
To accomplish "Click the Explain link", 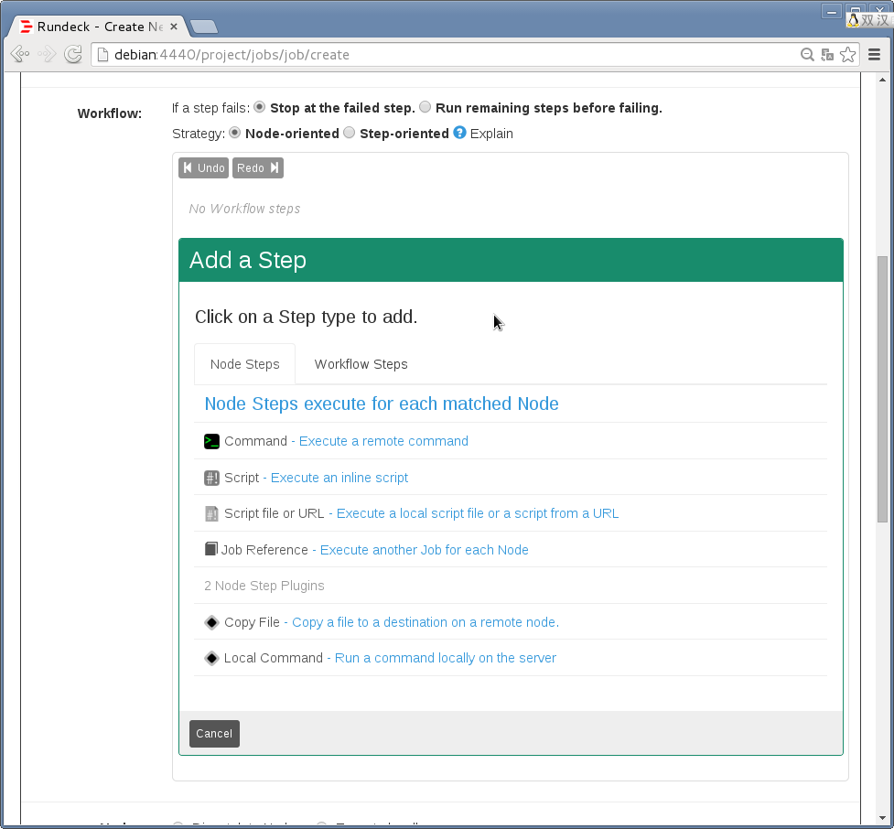I will click(x=491, y=134).
